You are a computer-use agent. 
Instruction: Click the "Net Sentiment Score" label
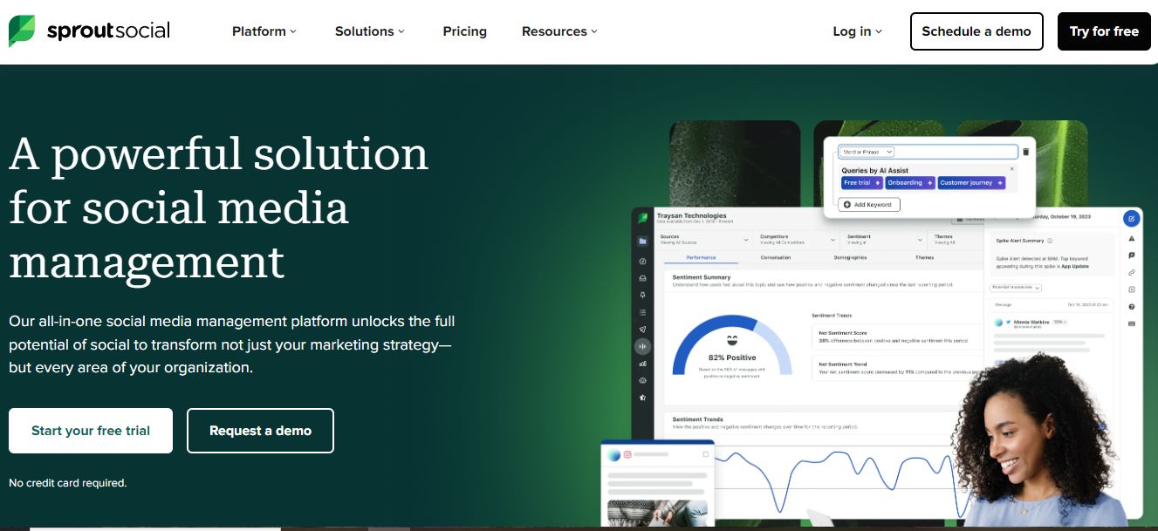click(x=842, y=332)
